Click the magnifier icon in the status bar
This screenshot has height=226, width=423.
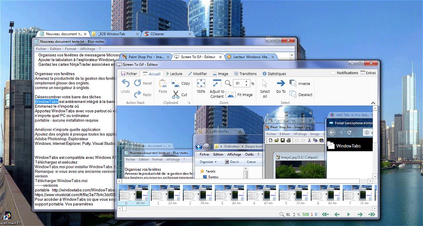point(282,214)
